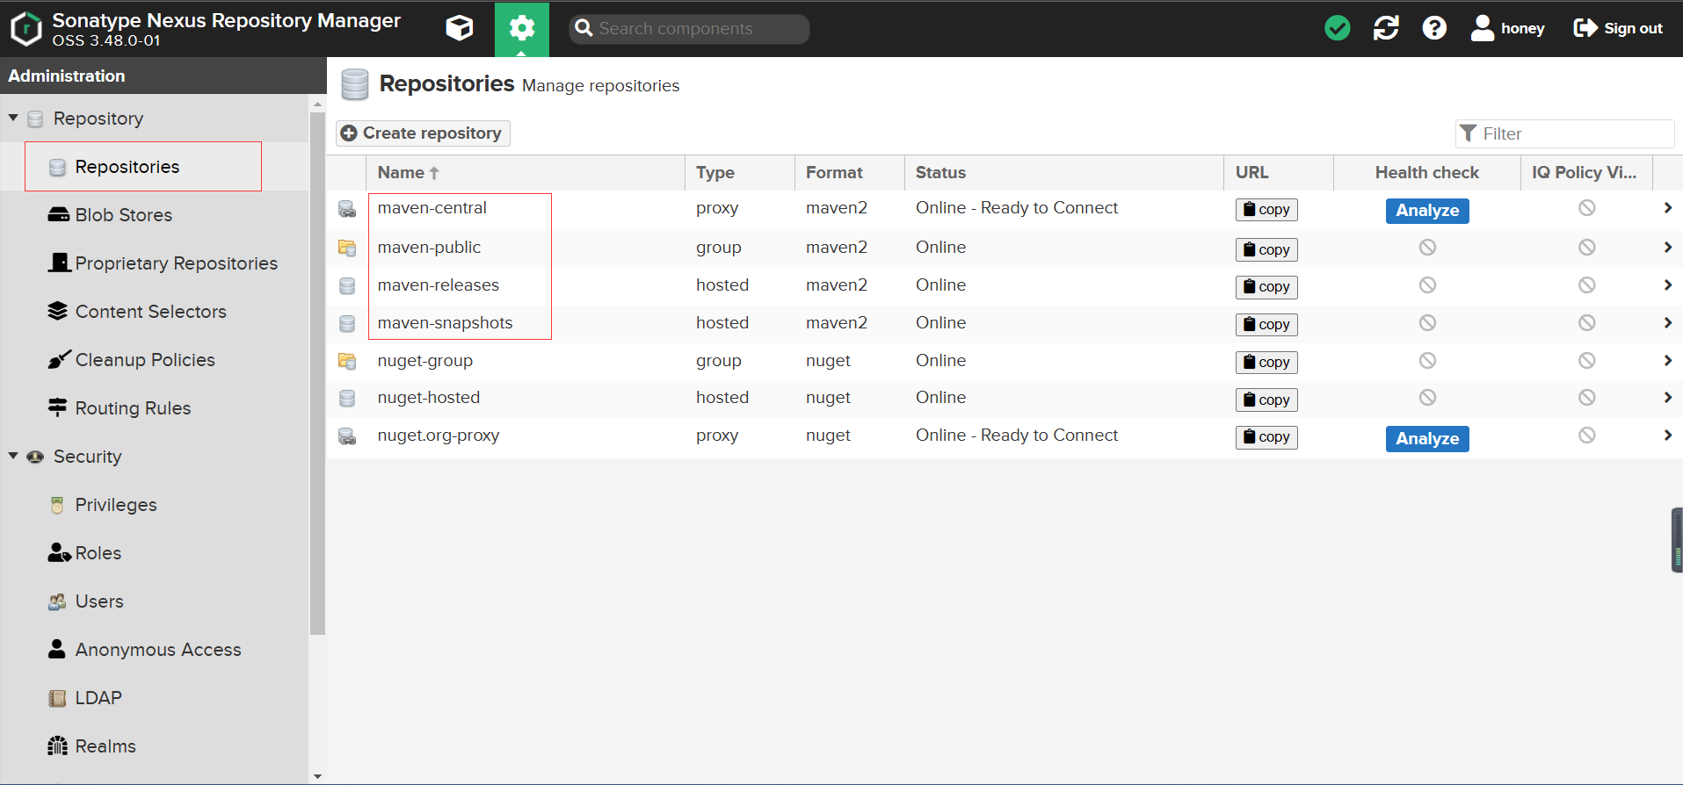Open Routing Rules in sidebar

pyautogui.click(x=133, y=408)
